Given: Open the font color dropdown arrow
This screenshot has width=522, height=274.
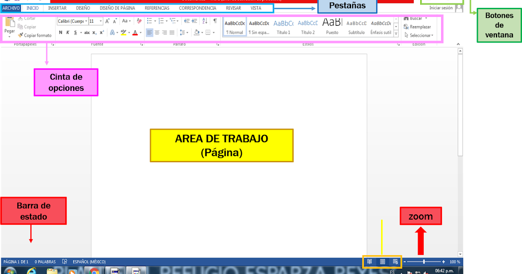Looking at the screenshot, I should pyautogui.click(x=141, y=32).
